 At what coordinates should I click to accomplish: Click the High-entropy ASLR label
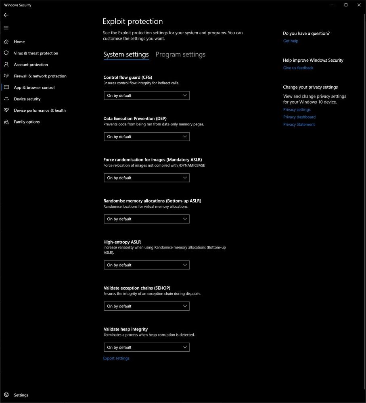(122, 242)
